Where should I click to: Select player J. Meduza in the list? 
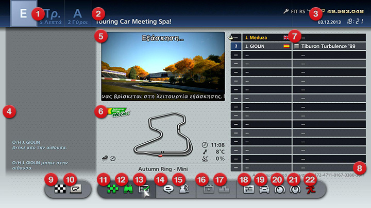[x=260, y=37]
